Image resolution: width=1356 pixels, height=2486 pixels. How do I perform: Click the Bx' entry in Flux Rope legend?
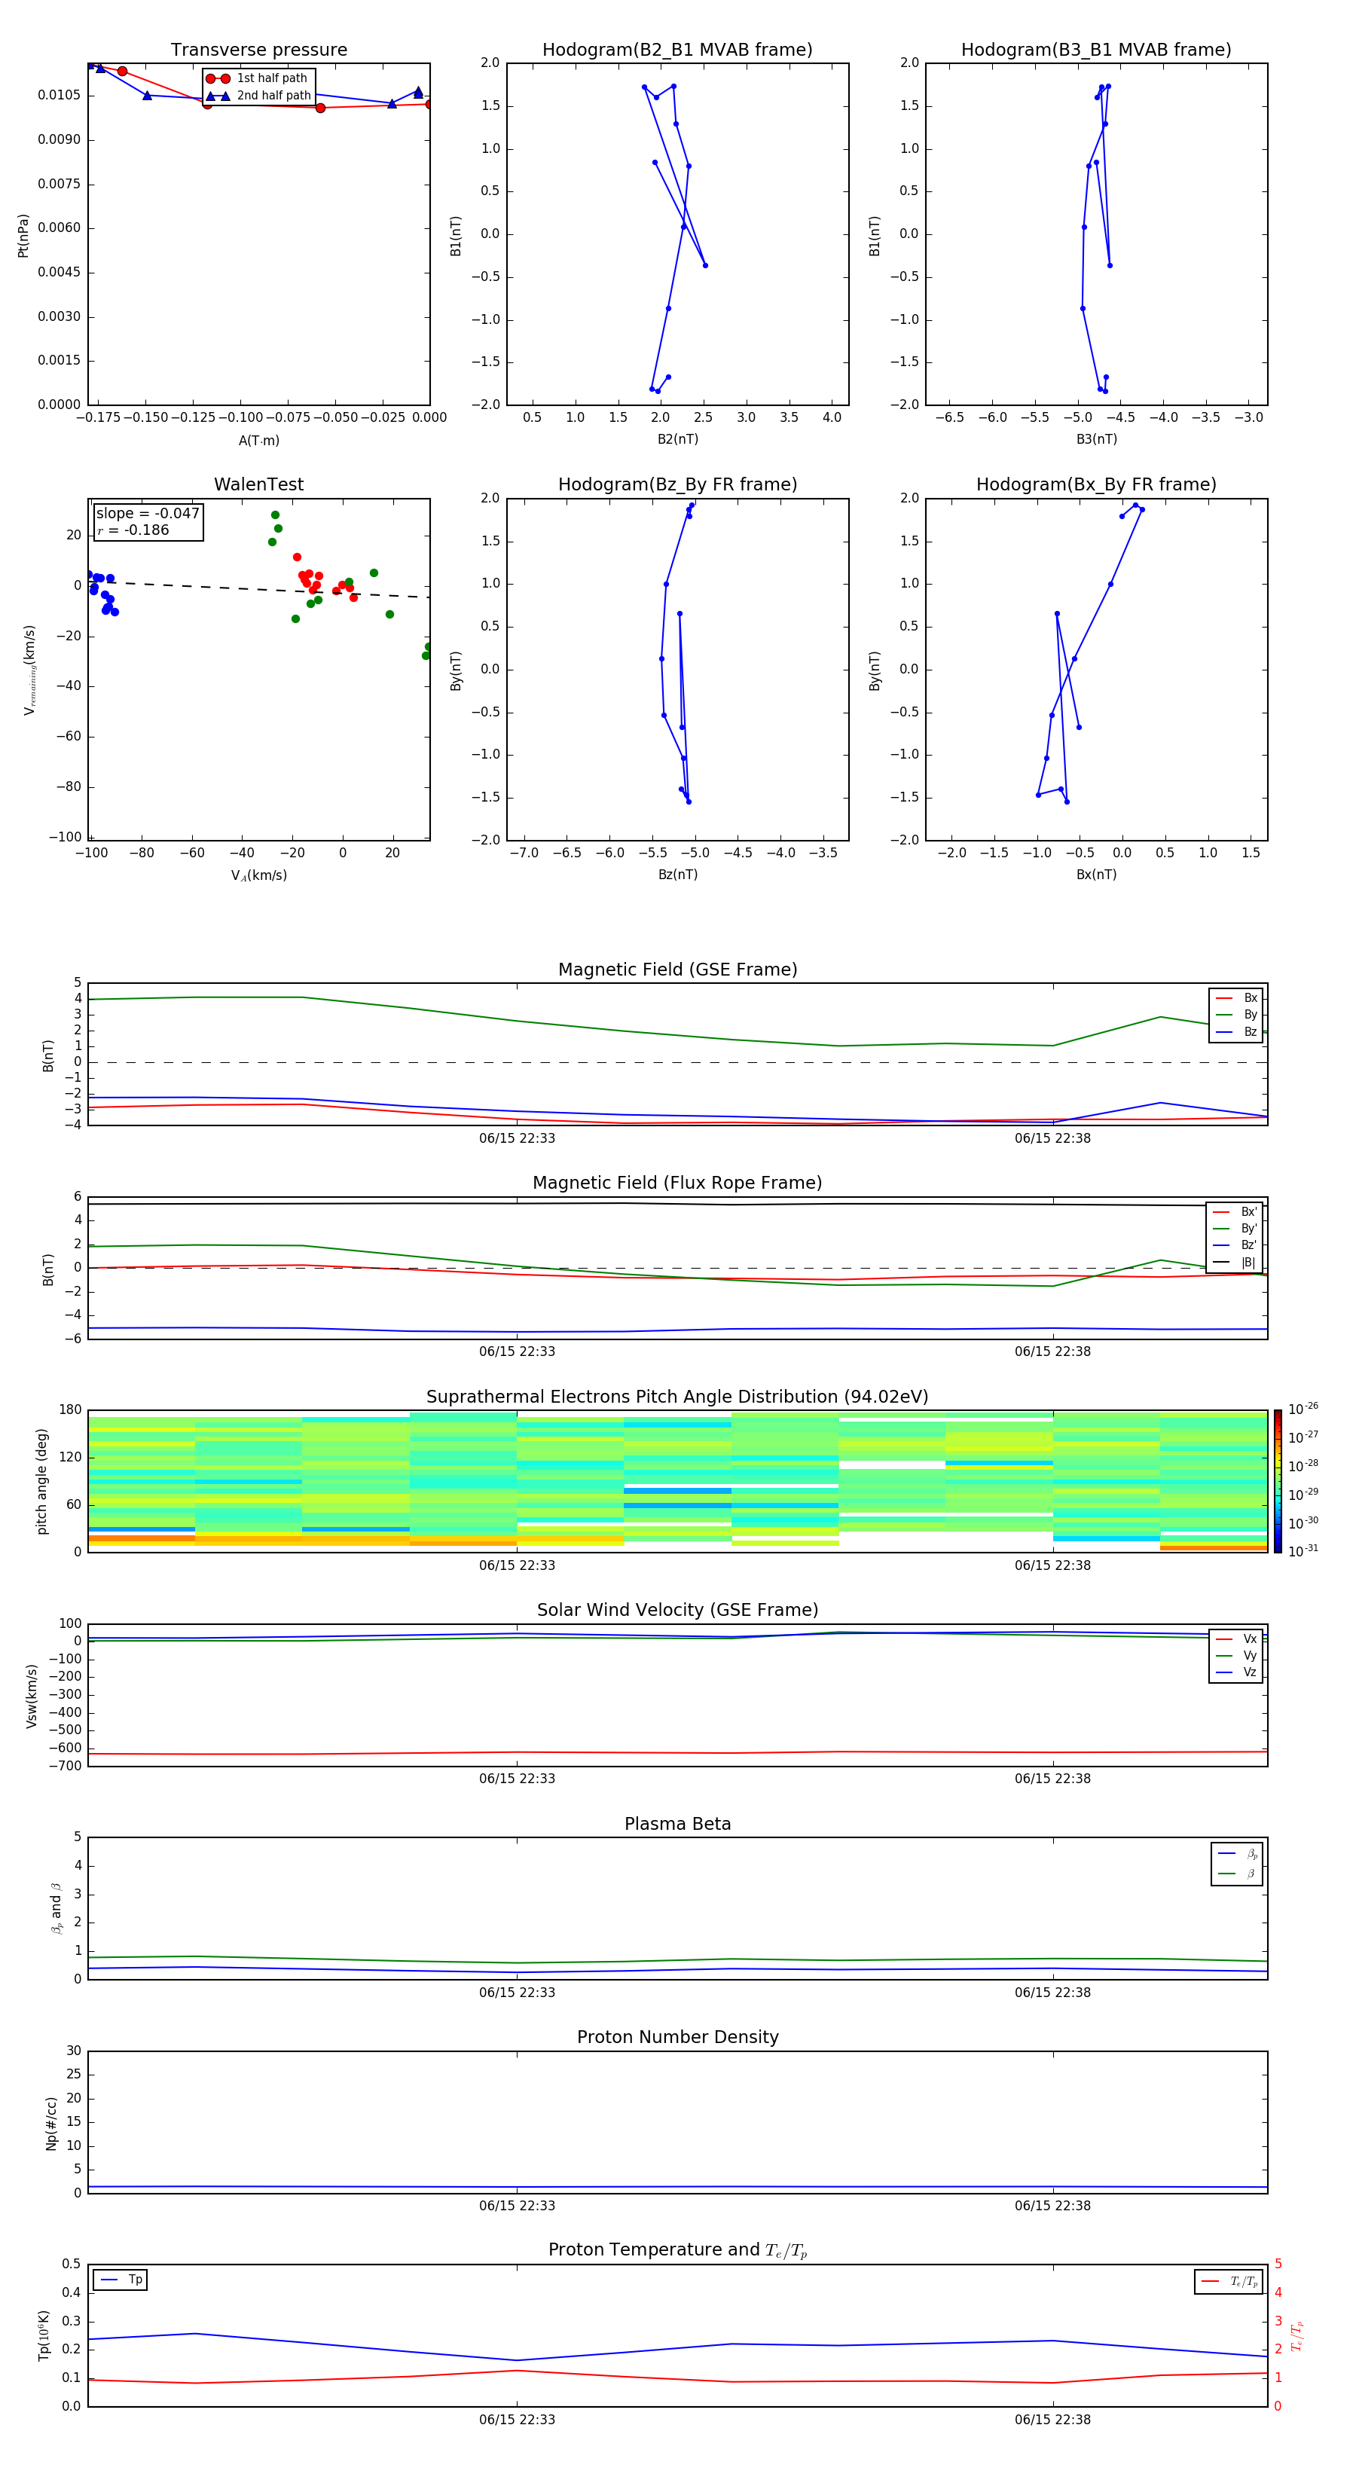(1235, 1212)
